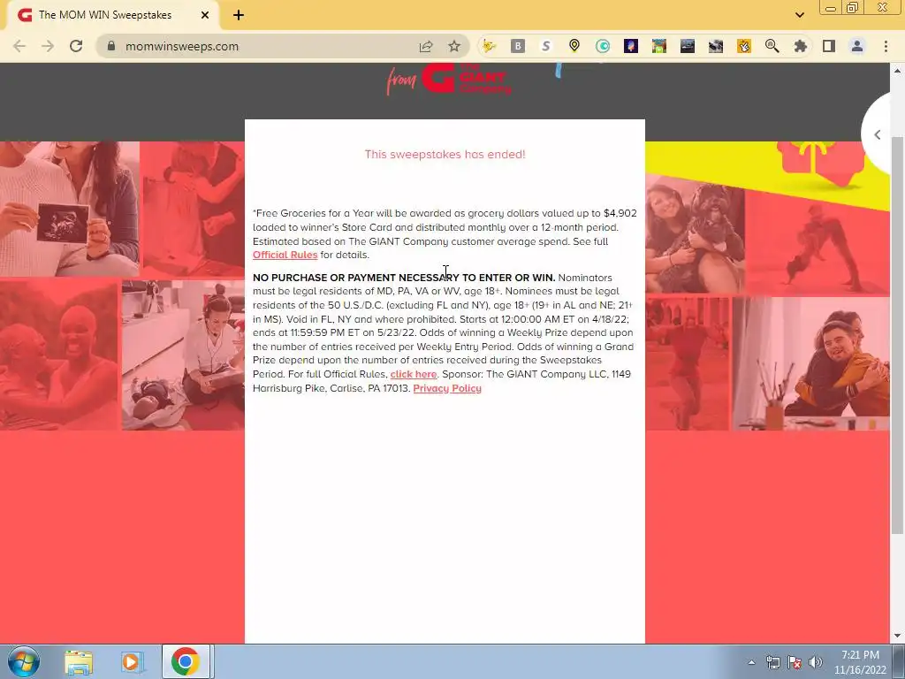
Task: Click the yellow bird extension icon
Action: (490, 46)
